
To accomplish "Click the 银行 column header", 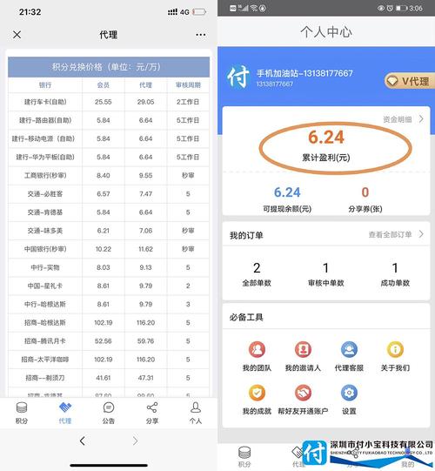I will pos(45,85).
